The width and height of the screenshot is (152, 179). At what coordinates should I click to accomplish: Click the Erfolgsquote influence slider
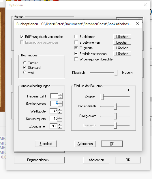pyautogui.click(x=115, y=116)
